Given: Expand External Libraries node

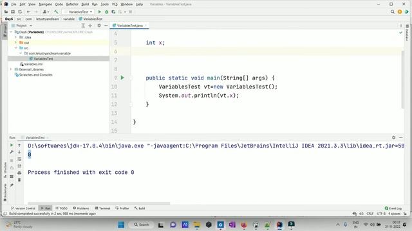Looking at the screenshot, I should (x=11, y=69).
